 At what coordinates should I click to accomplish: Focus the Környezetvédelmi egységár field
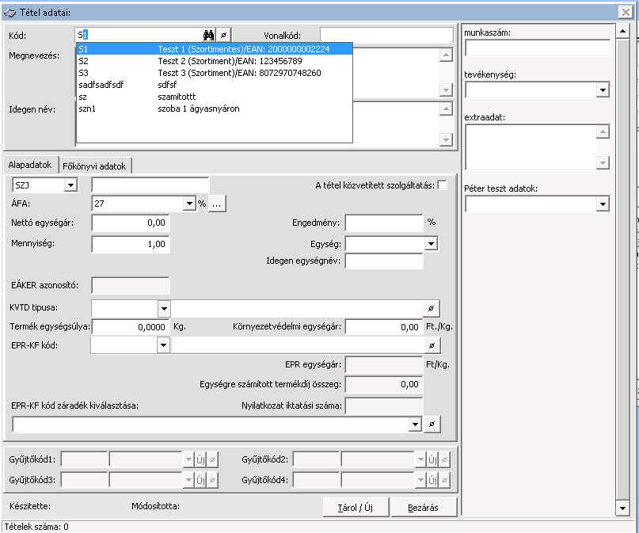point(384,327)
